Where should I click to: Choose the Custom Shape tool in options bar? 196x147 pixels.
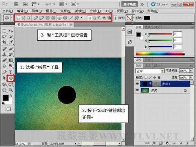click(77, 18)
